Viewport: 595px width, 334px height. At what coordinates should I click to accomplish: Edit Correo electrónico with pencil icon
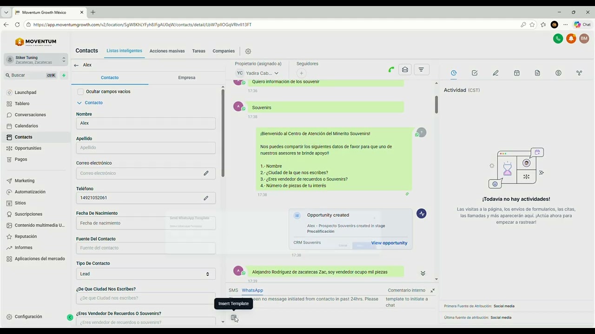[x=206, y=173]
